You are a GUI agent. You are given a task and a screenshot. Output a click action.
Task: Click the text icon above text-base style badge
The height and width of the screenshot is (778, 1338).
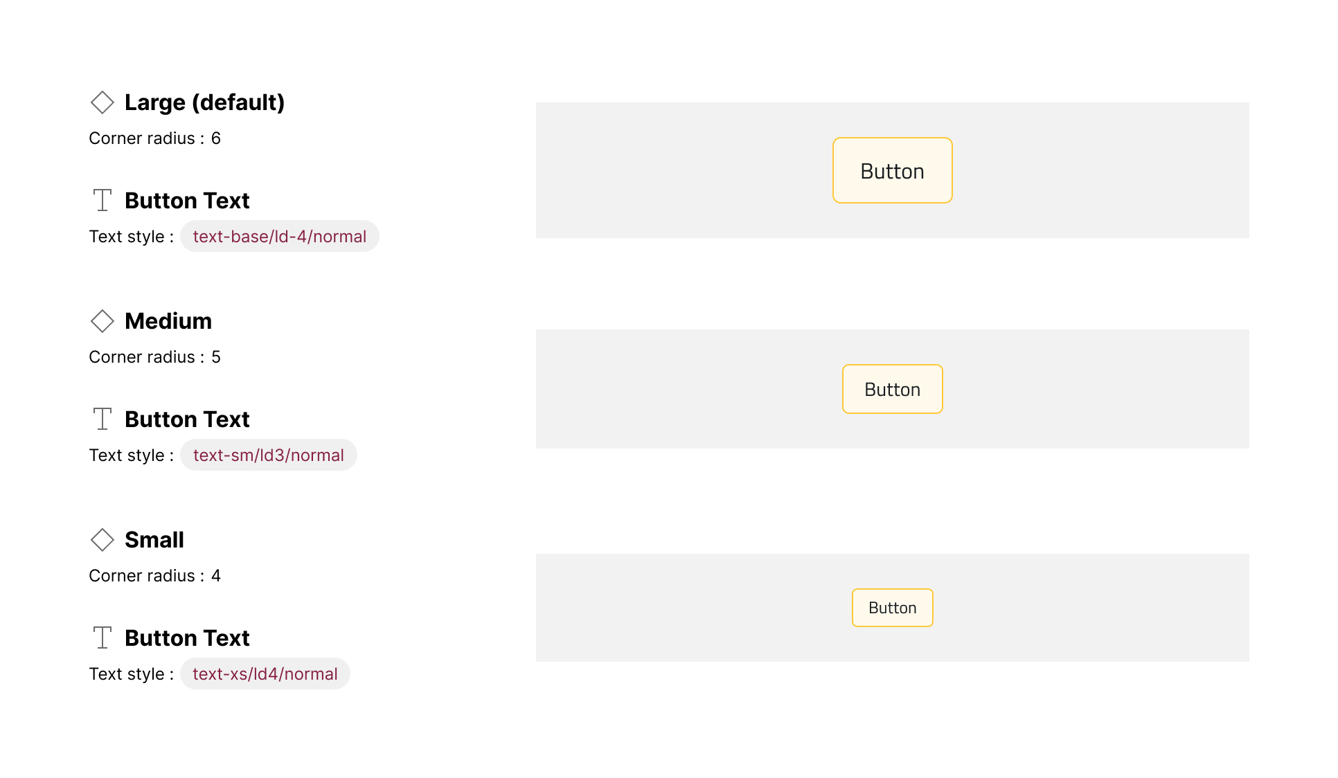pyautogui.click(x=102, y=200)
